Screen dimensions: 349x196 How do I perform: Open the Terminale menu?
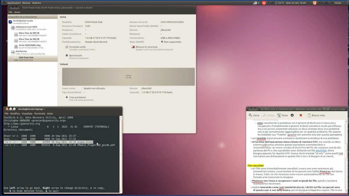point(40,114)
